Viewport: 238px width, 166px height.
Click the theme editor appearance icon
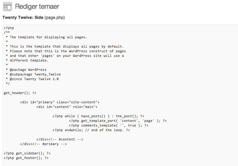(x=8, y=7)
